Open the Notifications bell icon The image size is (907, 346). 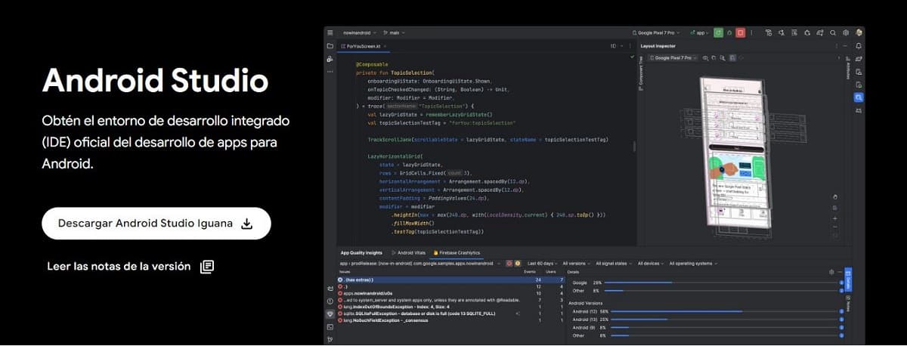[859, 46]
